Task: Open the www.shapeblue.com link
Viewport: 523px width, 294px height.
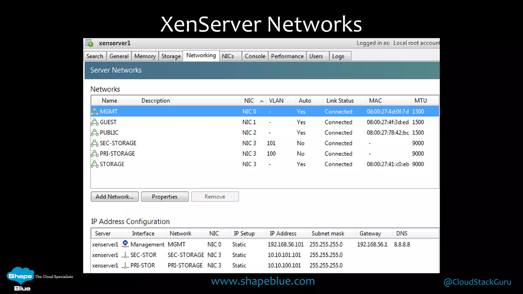Action: pos(263,281)
